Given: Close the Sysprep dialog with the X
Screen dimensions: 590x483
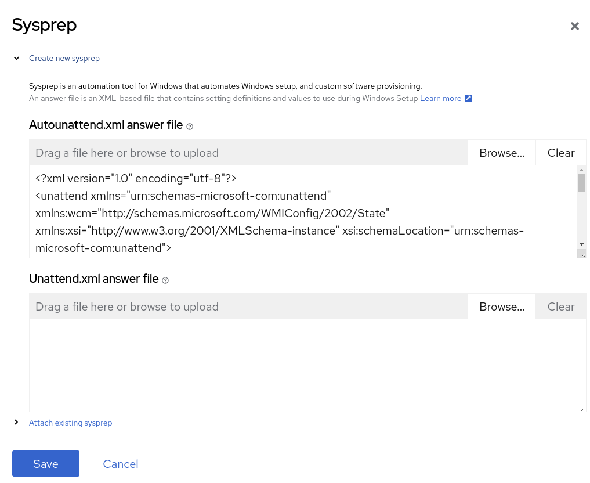Looking at the screenshot, I should [574, 26].
